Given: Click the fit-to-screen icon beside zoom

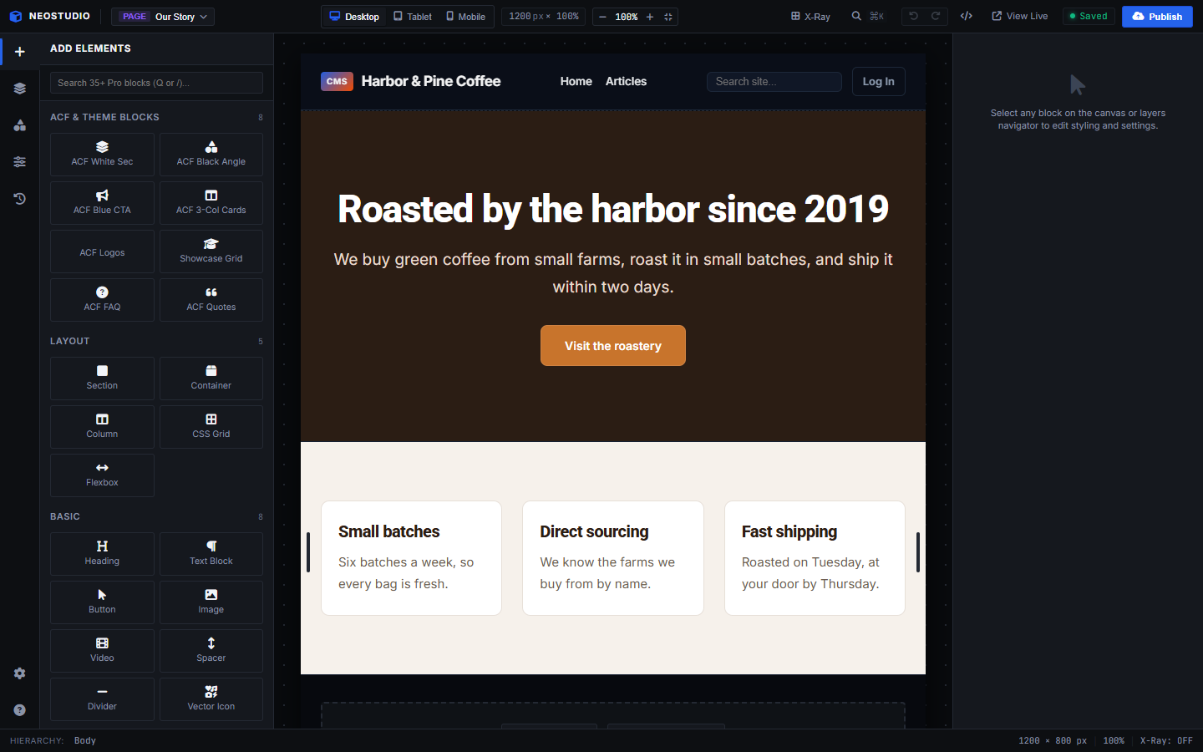Looking at the screenshot, I should [x=668, y=17].
